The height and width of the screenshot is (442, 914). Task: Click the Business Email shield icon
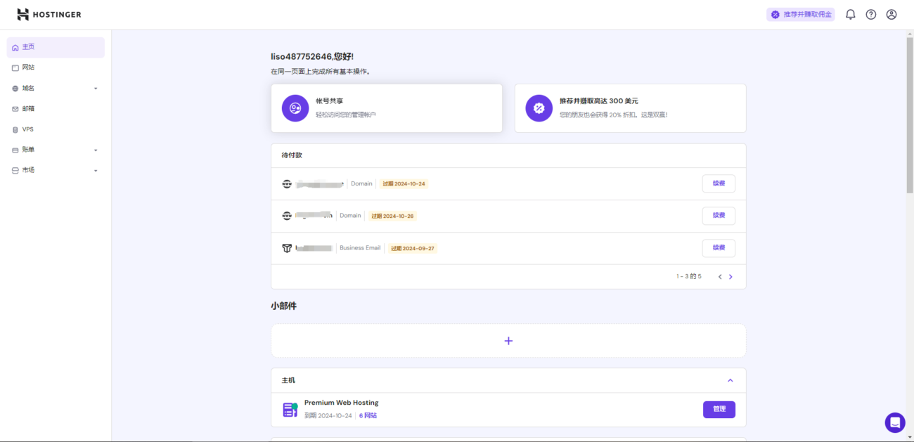pyautogui.click(x=287, y=248)
